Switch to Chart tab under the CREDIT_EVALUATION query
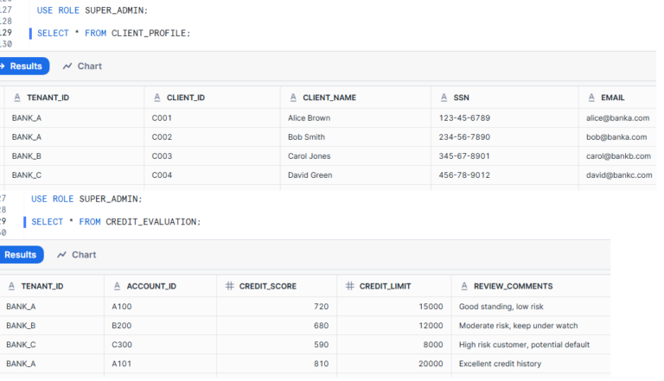The height and width of the screenshot is (381, 664). 76,255
